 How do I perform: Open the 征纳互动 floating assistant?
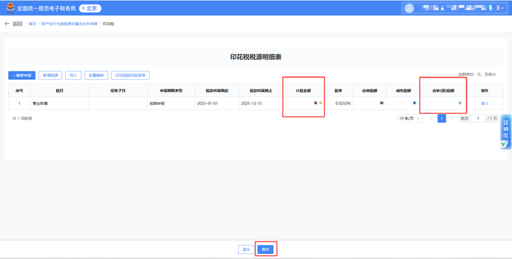tap(505, 132)
